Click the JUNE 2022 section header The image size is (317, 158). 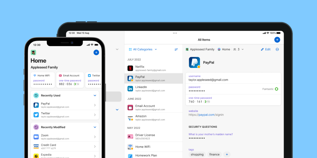(x=134, y=99)
